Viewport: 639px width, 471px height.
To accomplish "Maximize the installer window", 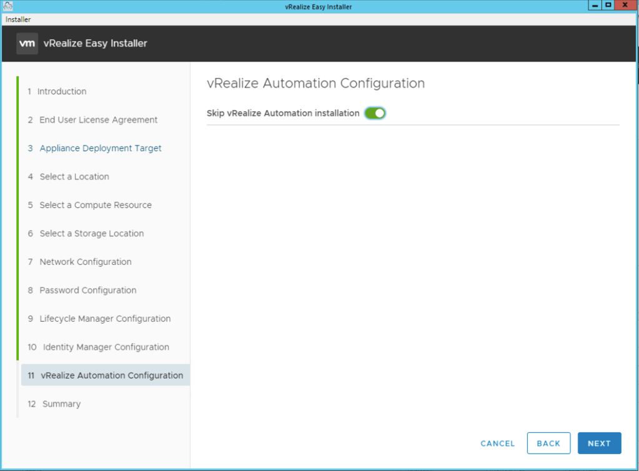I will click(608, 6).
